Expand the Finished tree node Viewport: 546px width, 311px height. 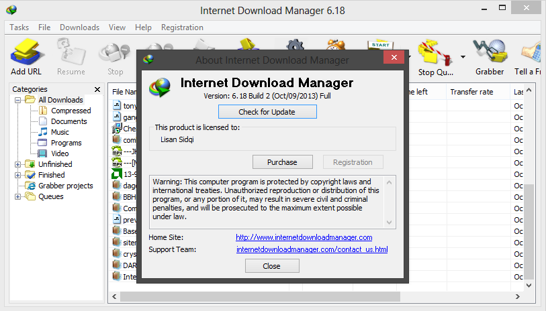(x=17, y=175)
